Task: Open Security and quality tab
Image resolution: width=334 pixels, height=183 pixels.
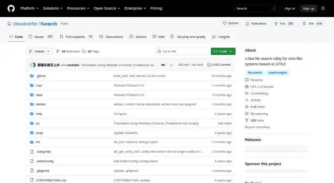Action: tap(188, 37)
